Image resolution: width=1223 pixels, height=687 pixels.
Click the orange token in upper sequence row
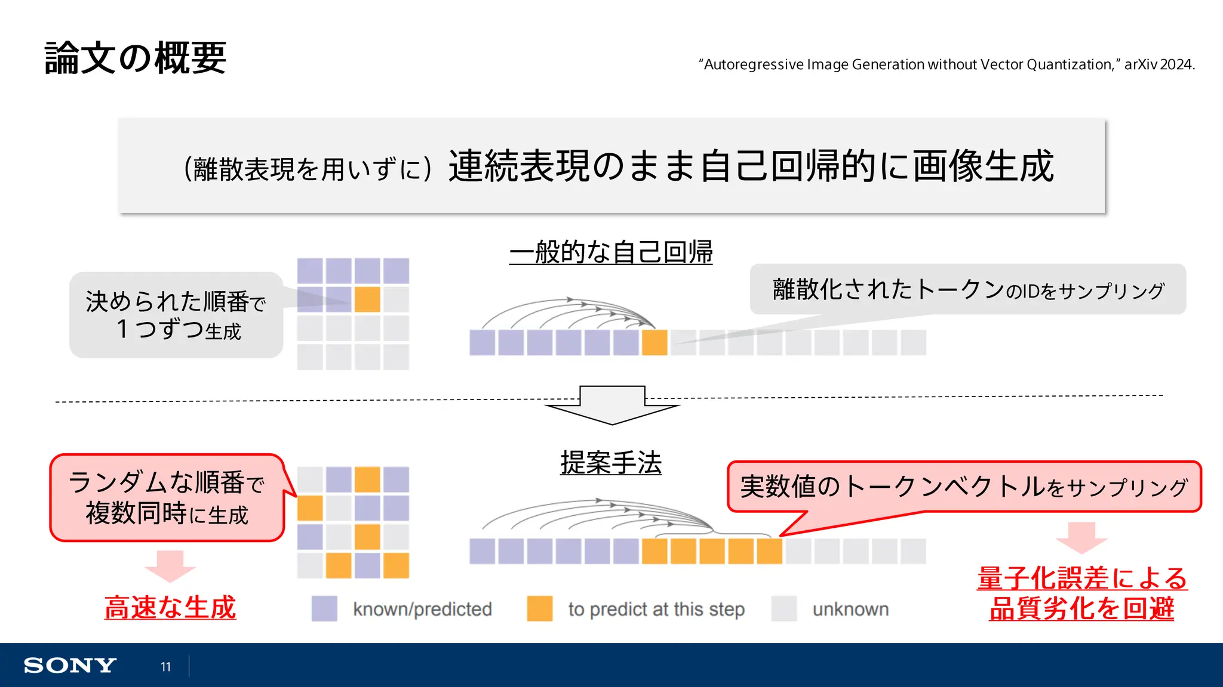[654, 343]
